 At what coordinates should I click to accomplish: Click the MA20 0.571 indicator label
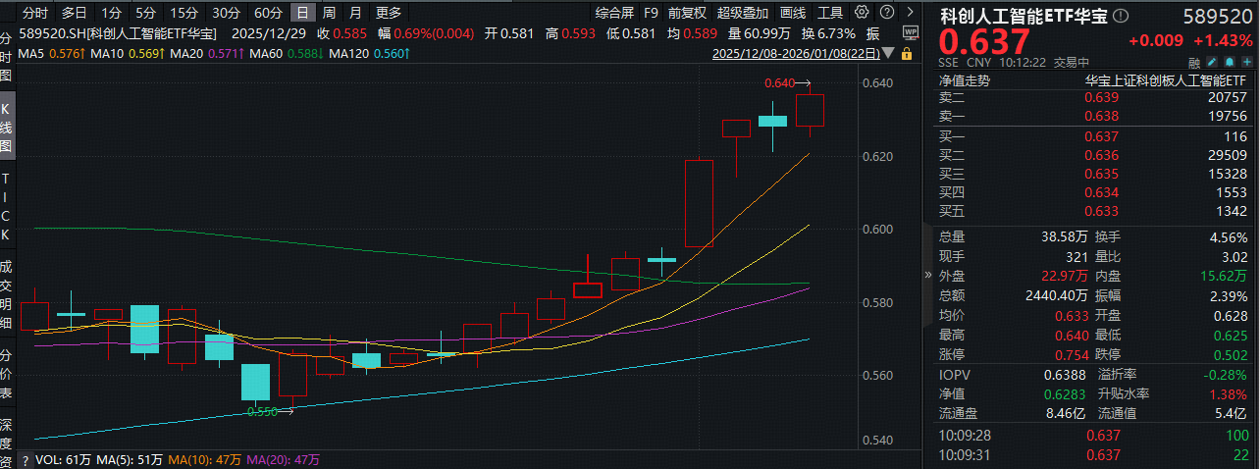click(207, 53)
